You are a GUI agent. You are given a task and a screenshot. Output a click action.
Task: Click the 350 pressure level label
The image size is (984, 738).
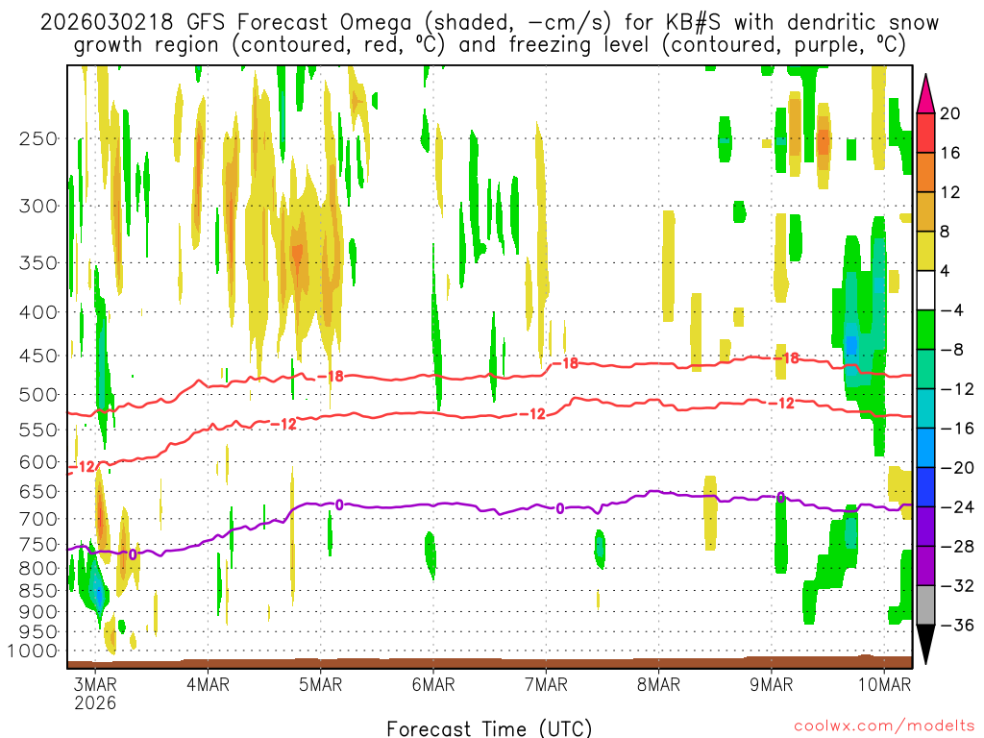[x=38, y=262]
